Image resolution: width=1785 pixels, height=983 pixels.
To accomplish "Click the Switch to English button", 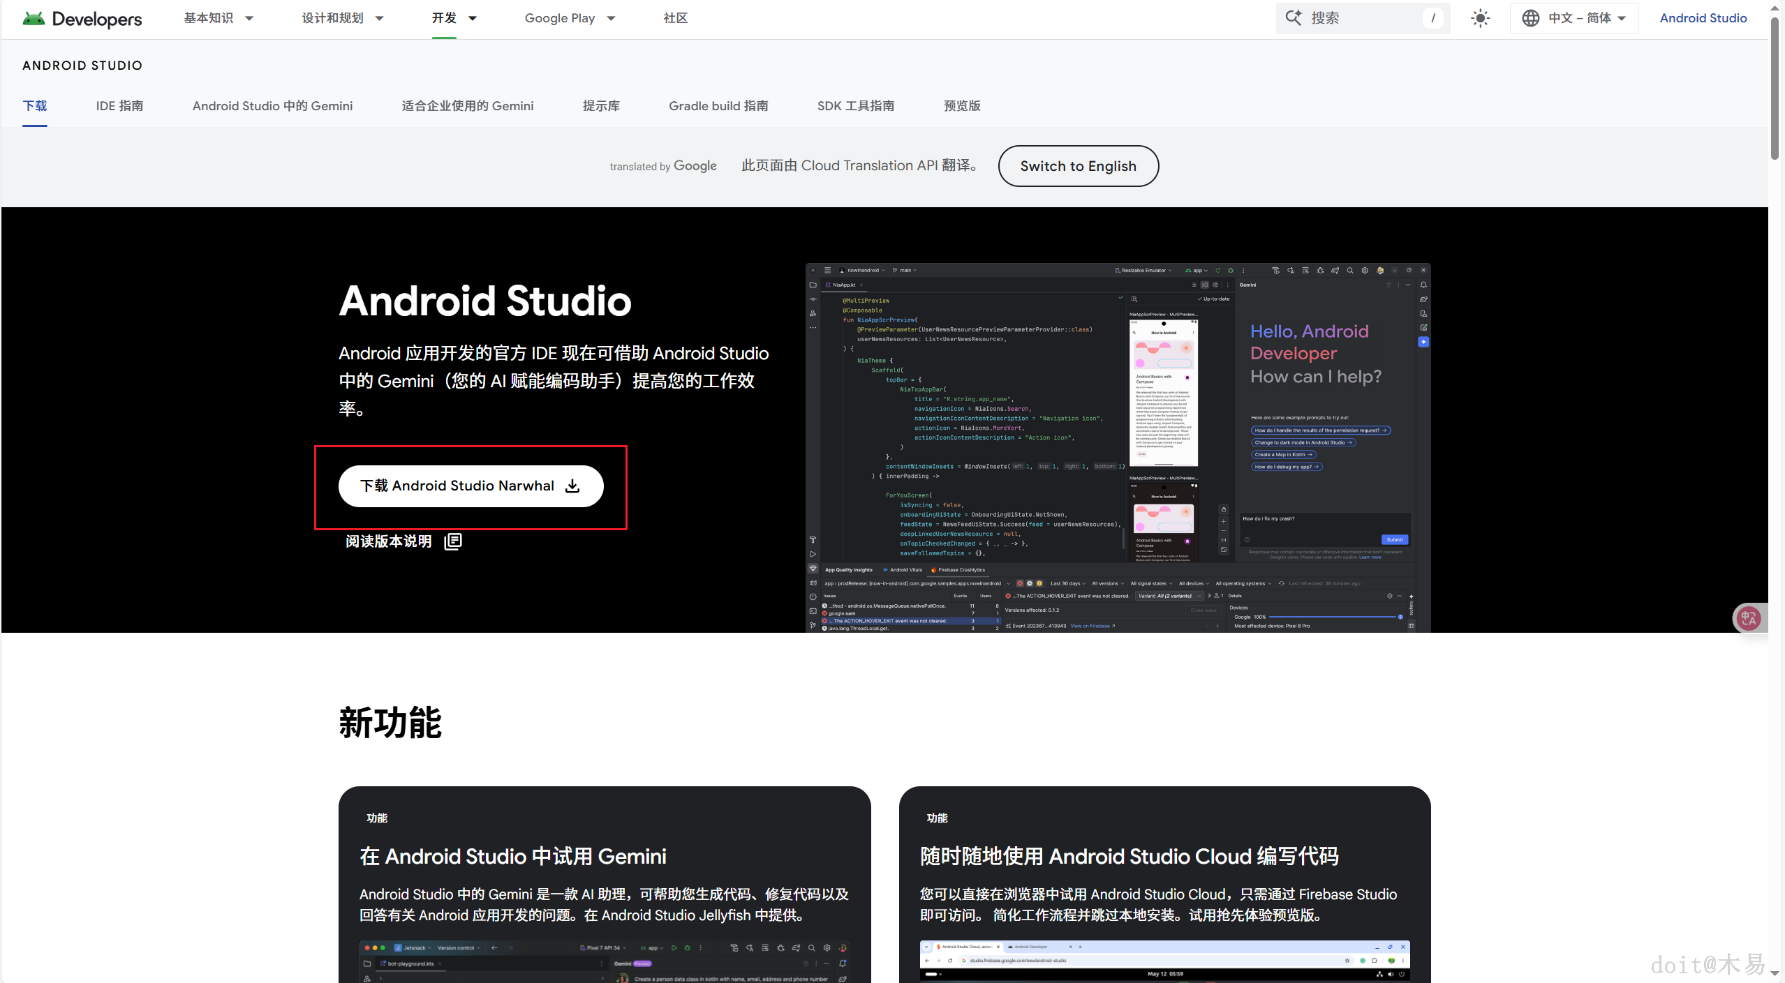I will 1078,166.
